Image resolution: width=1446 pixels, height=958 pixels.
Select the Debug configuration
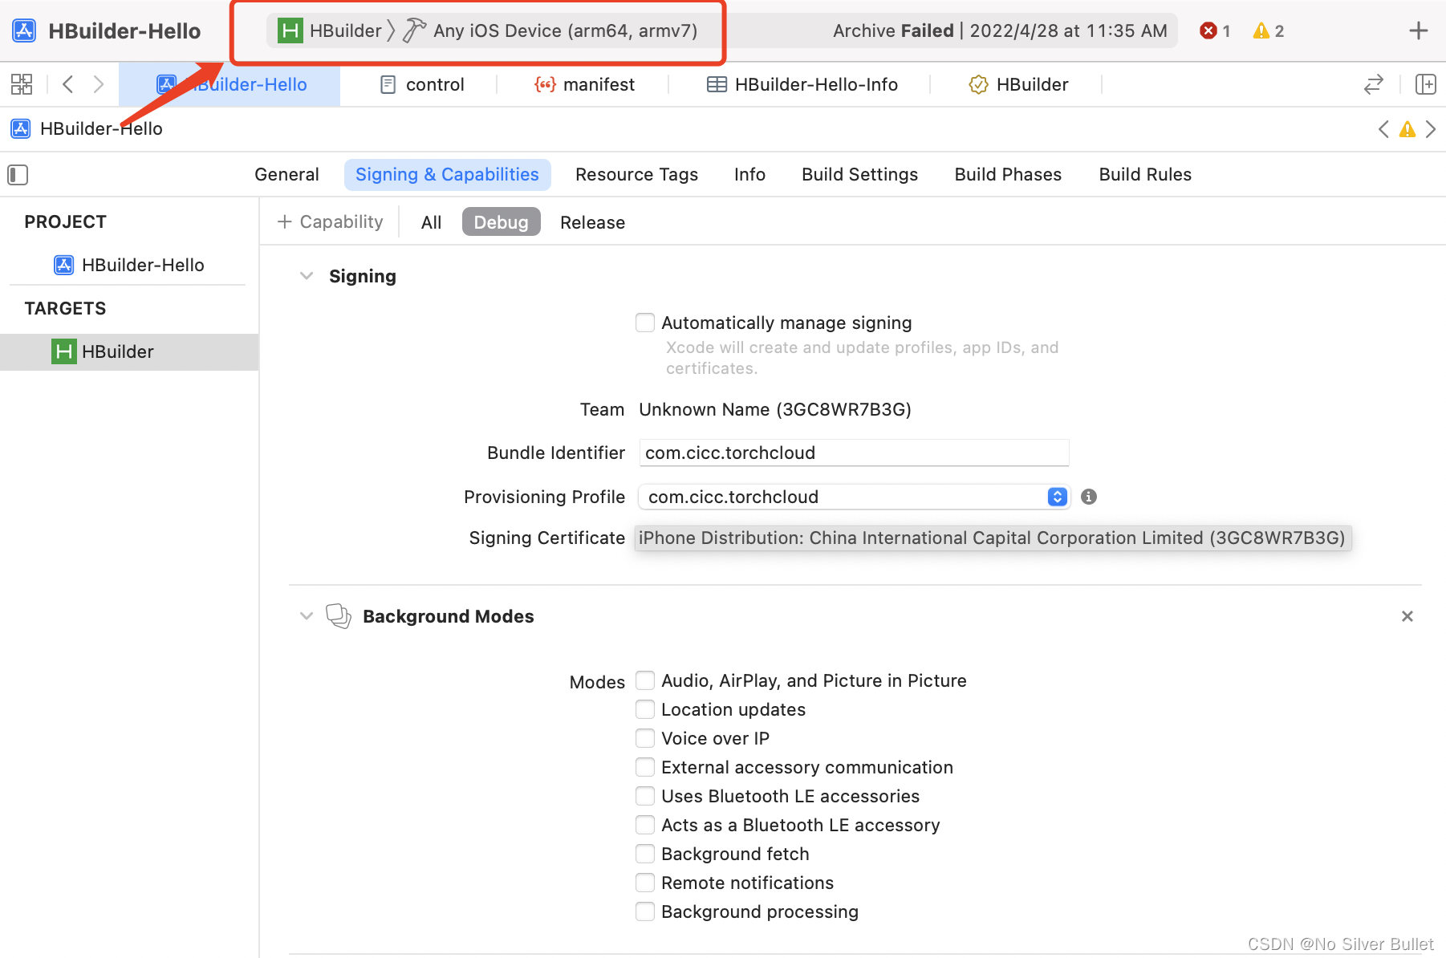click(x=501, y=222)
